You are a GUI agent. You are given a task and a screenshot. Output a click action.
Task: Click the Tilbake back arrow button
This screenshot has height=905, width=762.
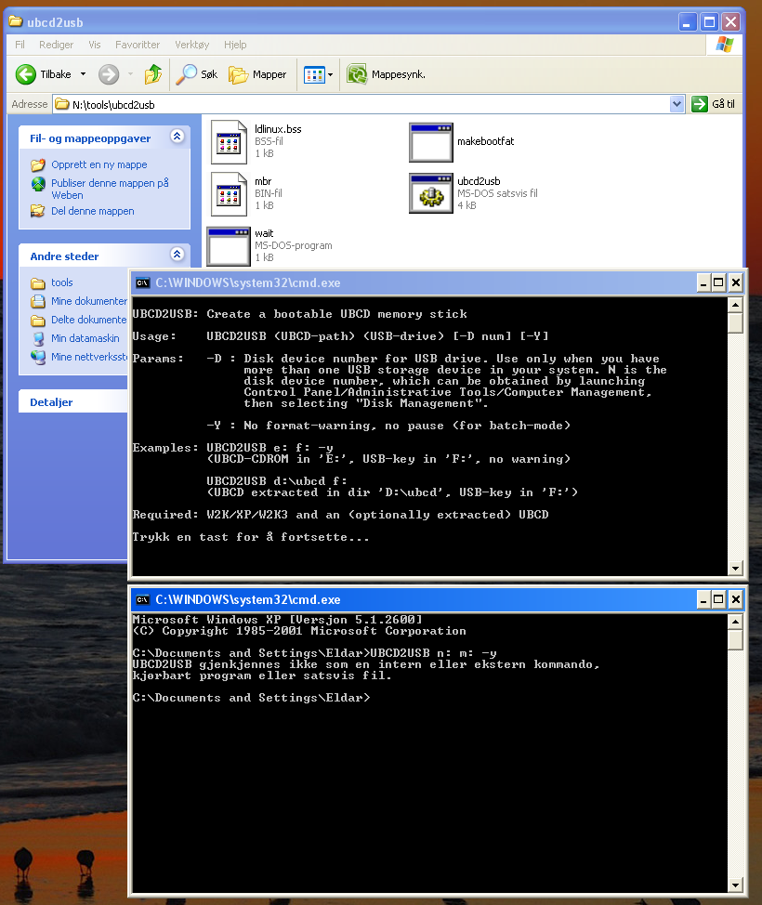pyautogui.click(x=44, y=74)
